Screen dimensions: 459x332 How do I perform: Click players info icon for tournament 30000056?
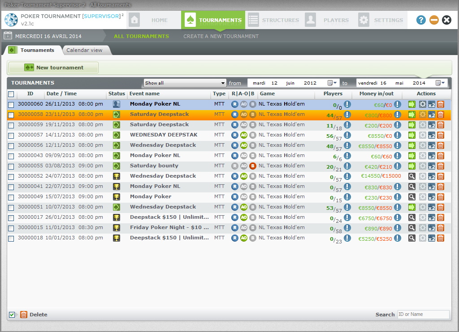tap(347, 145)
